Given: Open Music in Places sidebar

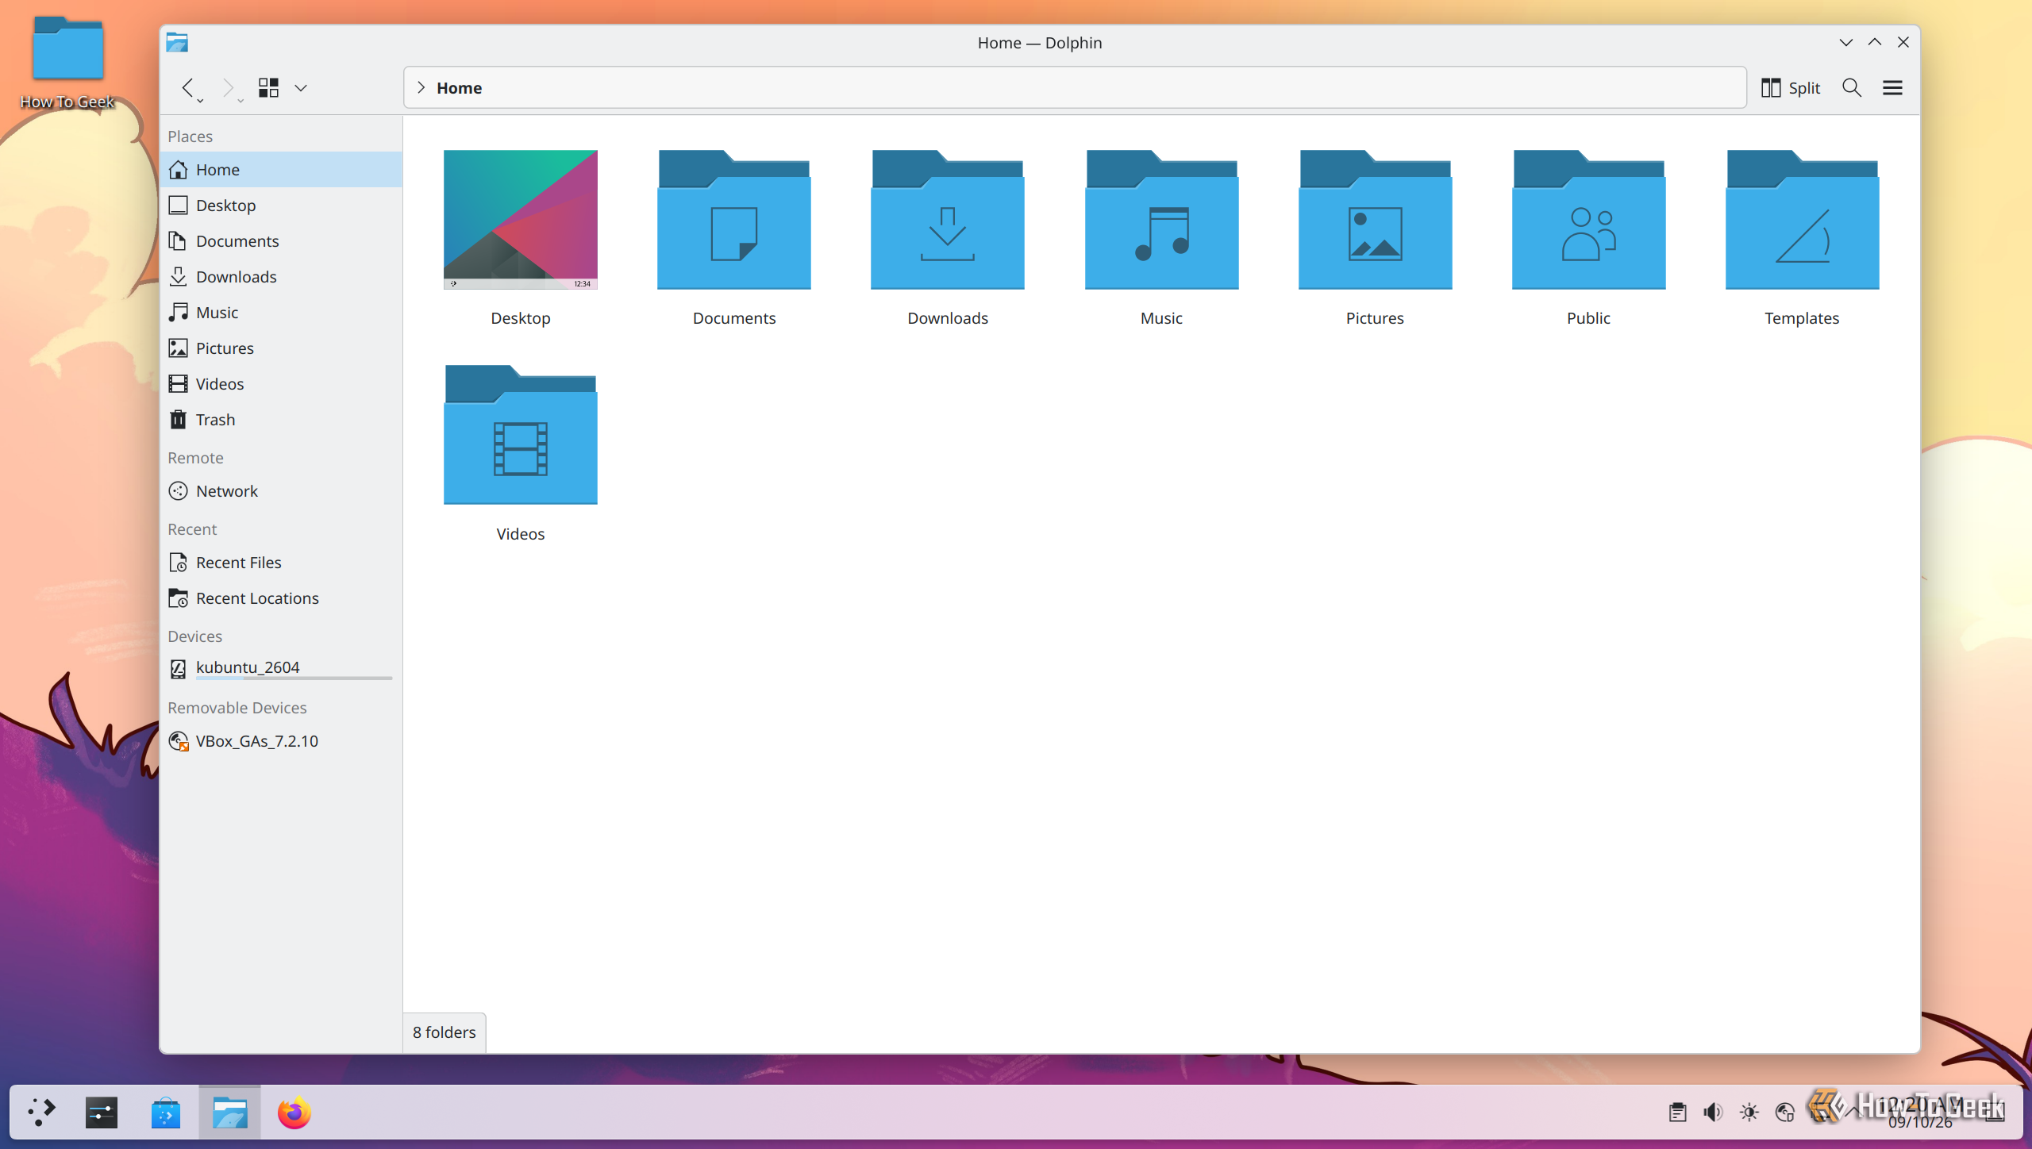Looking at the screenshot, I should point(281,313).
